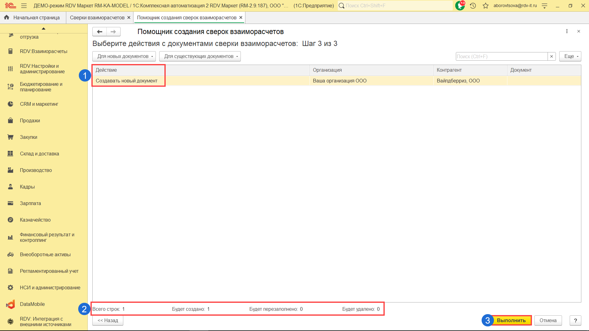Select the Создавать новый документ row
Viewport: 589px width, 331px height.
126,81
